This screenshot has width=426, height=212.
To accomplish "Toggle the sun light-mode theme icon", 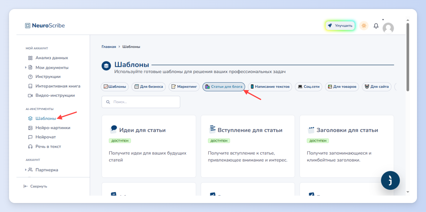I will (x=364, y=26).
